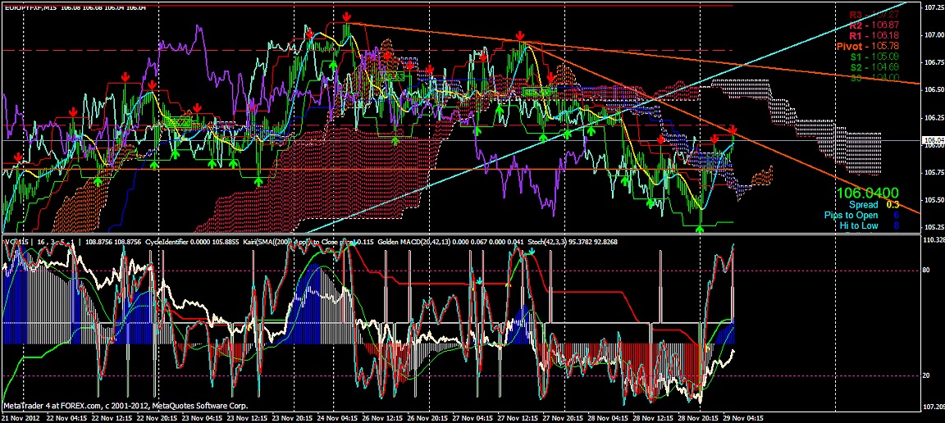Click the R3 resistance level label
Screen dimensions: 945x423
(874, 15)
